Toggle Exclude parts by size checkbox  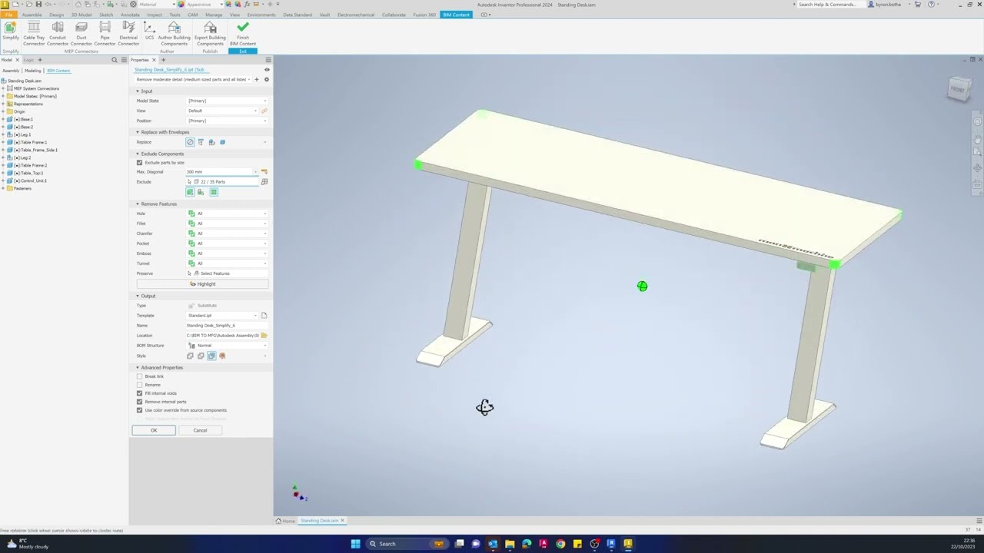coord(140,163)
